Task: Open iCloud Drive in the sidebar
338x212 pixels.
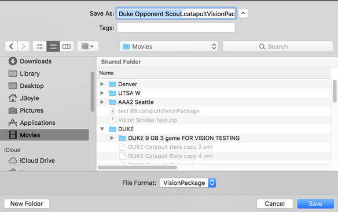Action: [x=32, y=161]
